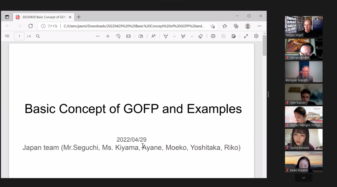
Task: Rotate the PDF page
Action: [118, 36]
